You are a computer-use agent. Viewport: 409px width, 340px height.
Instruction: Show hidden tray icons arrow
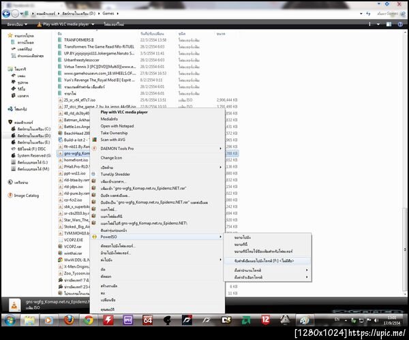(346, 320)
